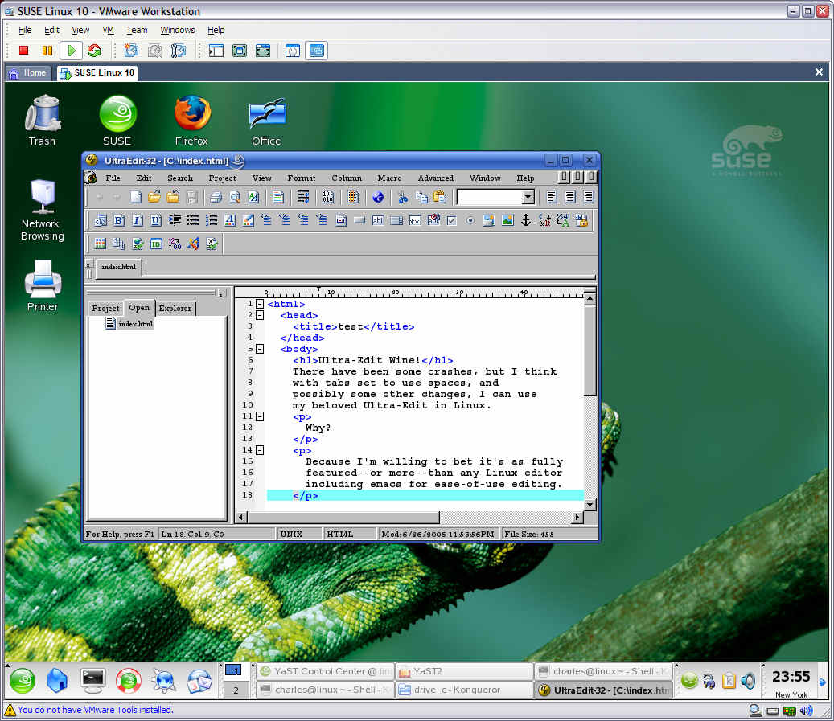Open UltraEdit Macro menu
This screenshot has width=834, height=721.
point(389,178)
